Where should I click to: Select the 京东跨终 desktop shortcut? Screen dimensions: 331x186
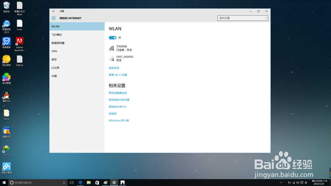tap(7, 61)
